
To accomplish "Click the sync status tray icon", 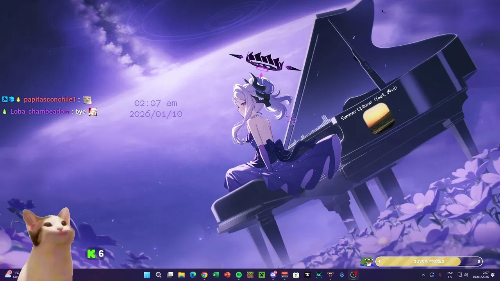I will coord(432,275).
